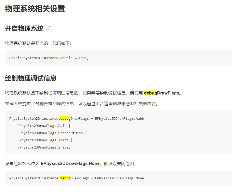Click the code line EPhysics2DDrawFlags.Joint
The image size is (232, 194).
point(45,140)
